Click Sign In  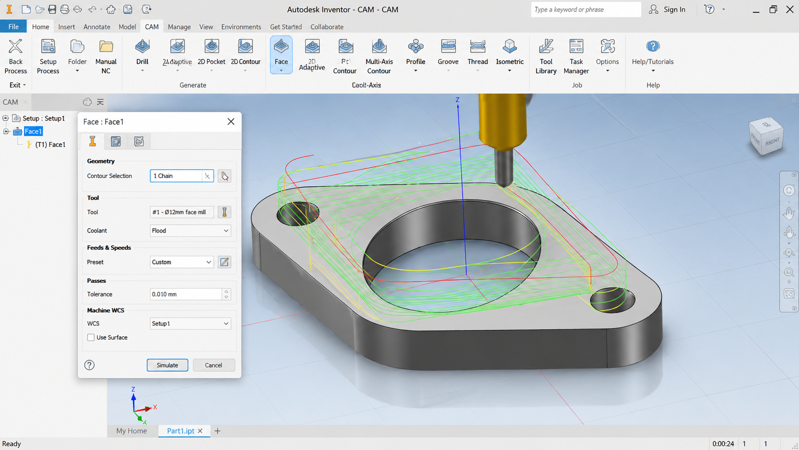[668, 9]
